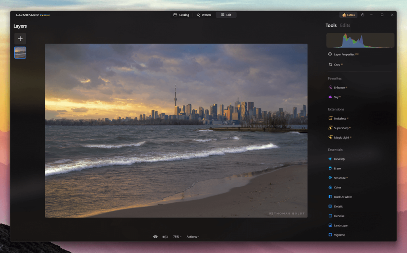Expand Layer Properties panel
This screenshot has height=253, width=407.
coord(344,54)
